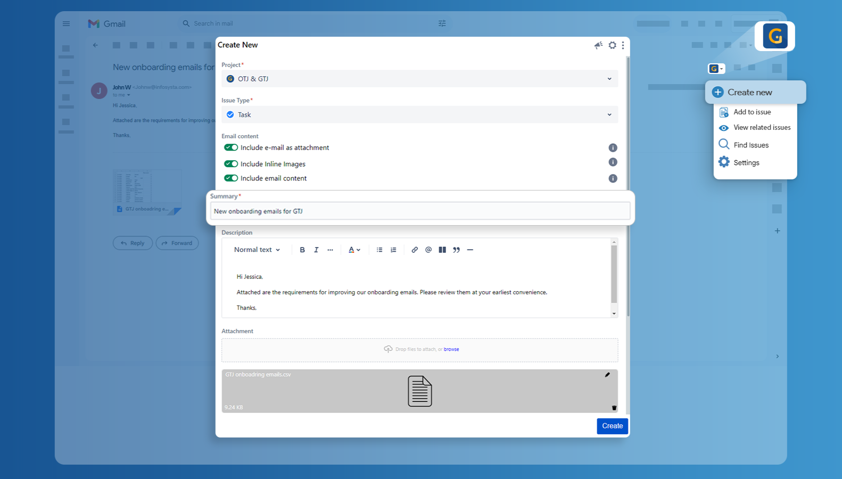Open the Issue Type dropdown showing Task
The height and width of the screenshot is (479, 842).
420,114
